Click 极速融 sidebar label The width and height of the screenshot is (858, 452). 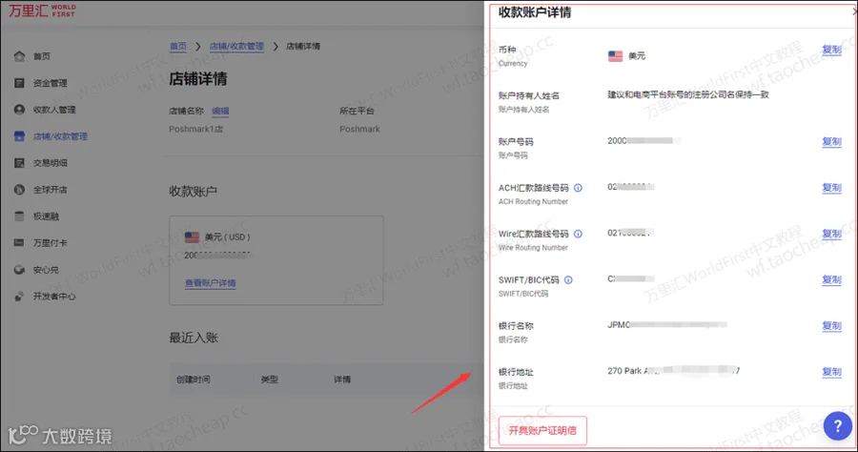click(x=46, y=216)
